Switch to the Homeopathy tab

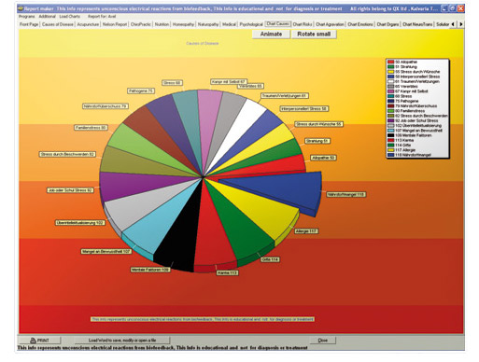[183, 24]
